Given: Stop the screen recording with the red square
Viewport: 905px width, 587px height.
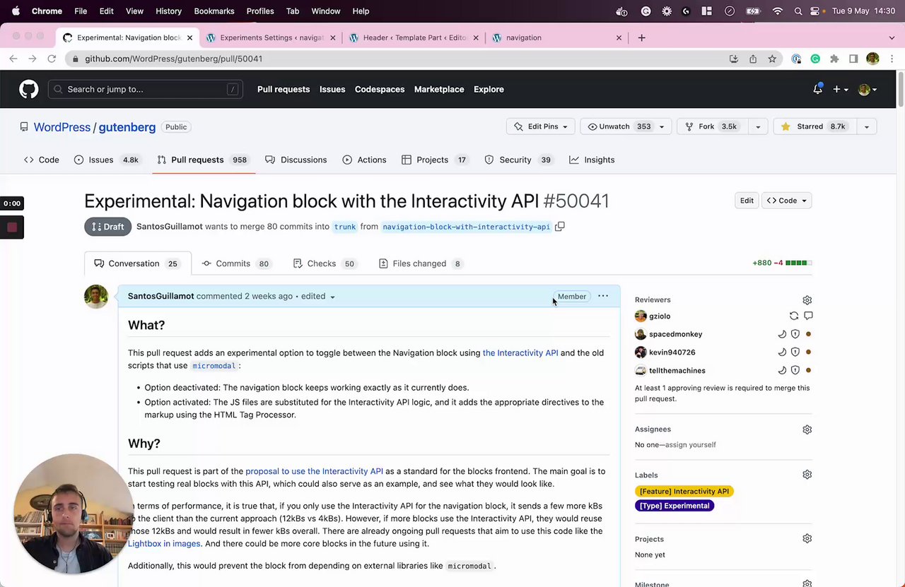Looking at the screenshot, I should click(x=12, y=227).
